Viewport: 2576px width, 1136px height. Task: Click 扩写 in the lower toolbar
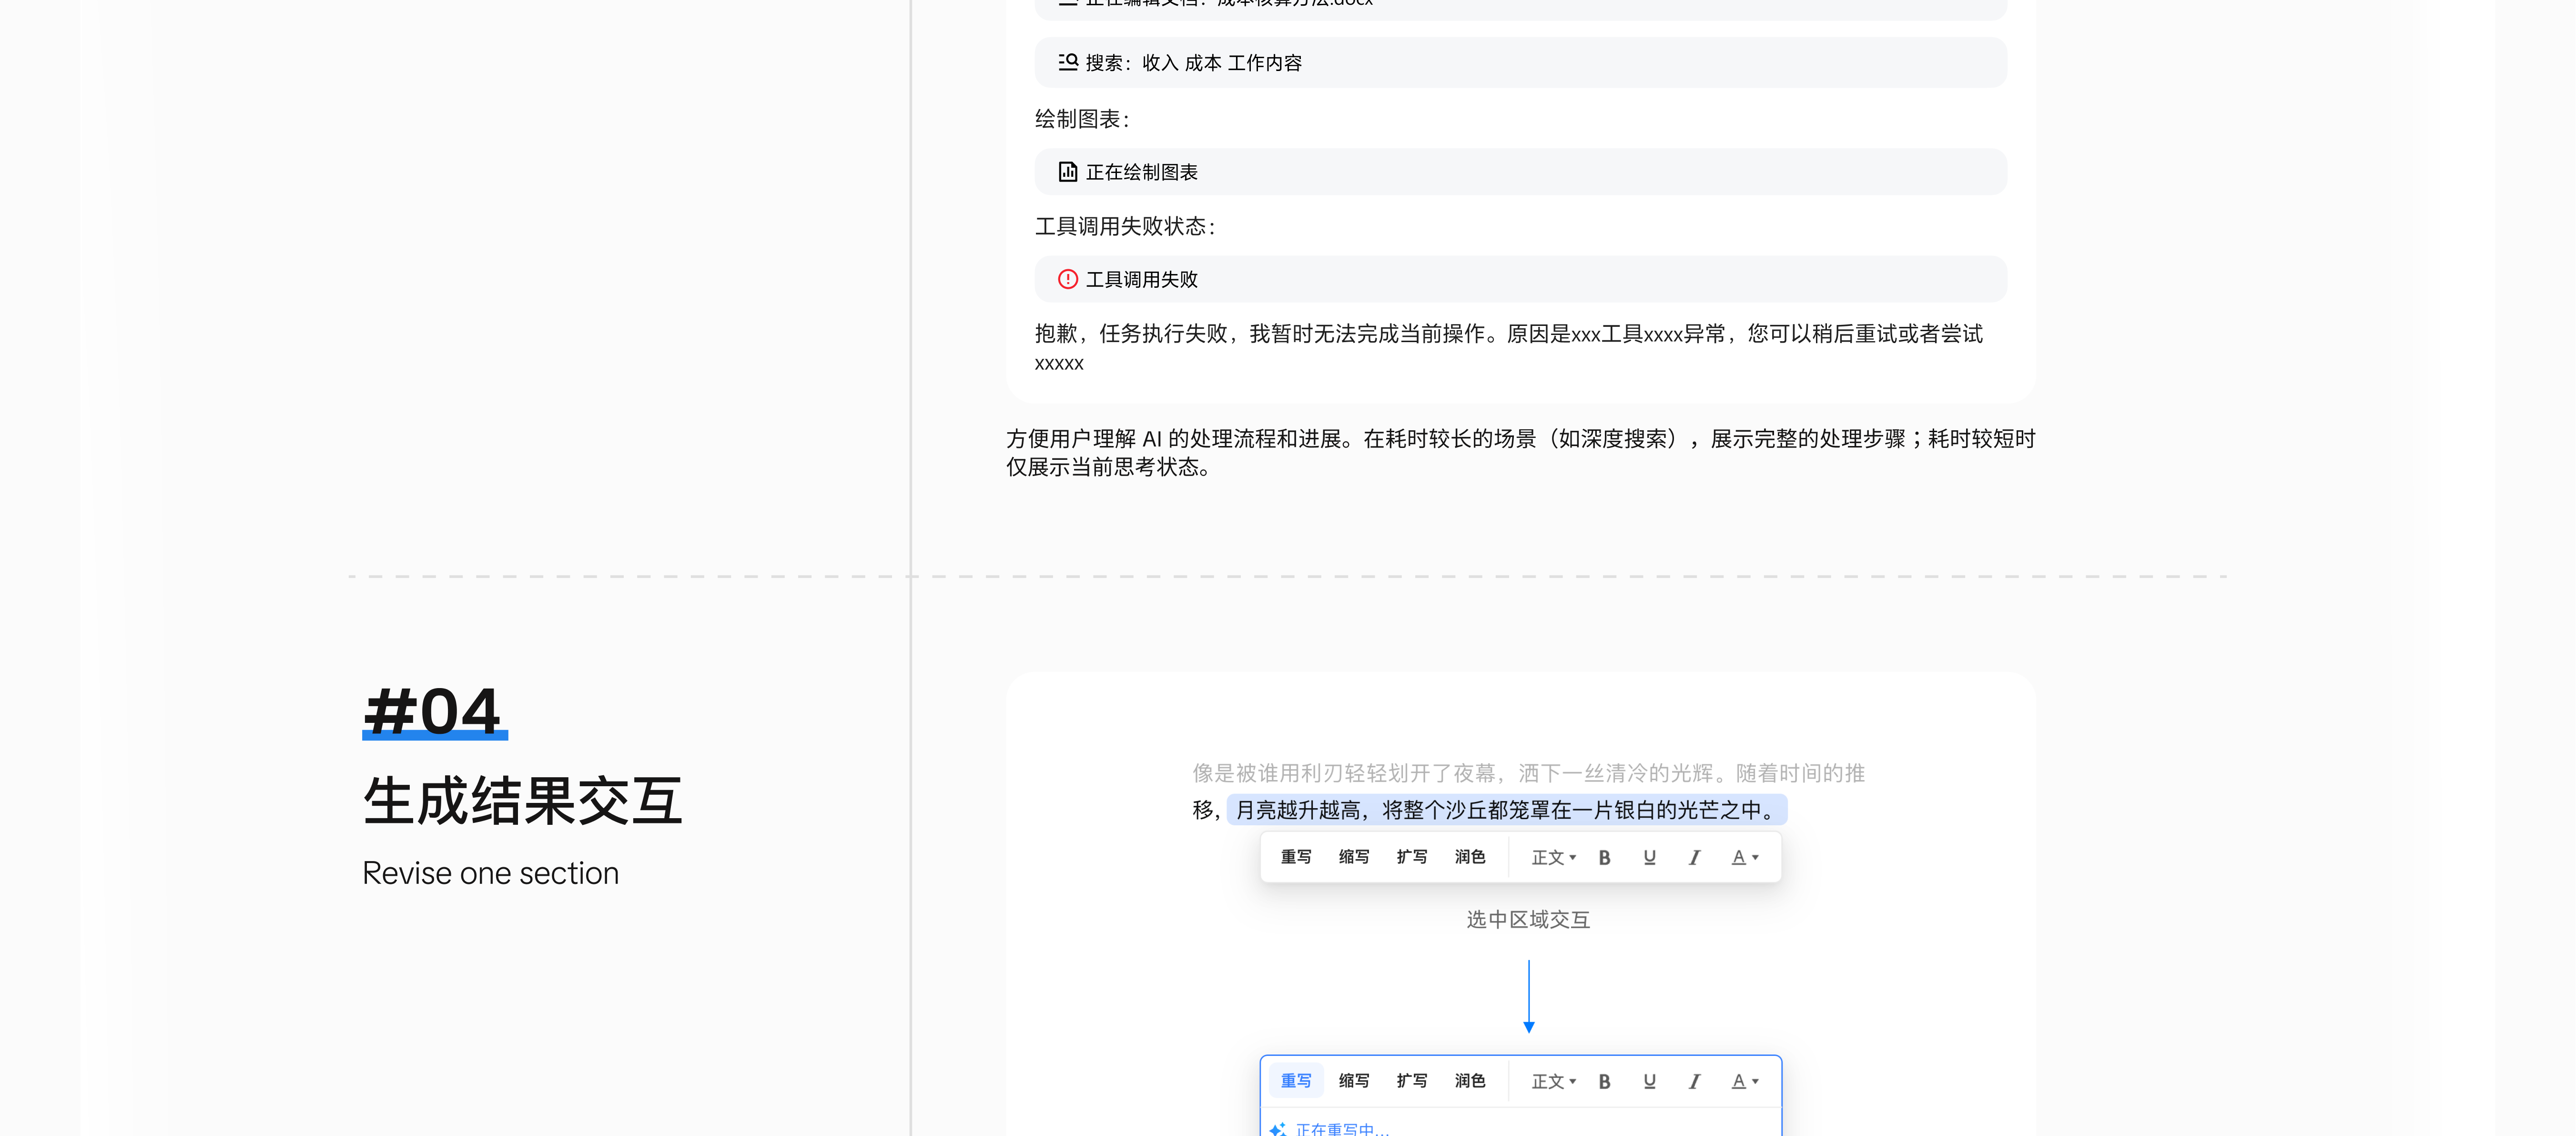(x=1411, y=1081)
